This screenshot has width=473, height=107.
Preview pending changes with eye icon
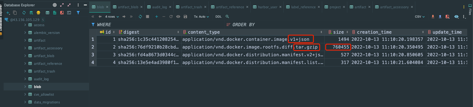(178, 17)
